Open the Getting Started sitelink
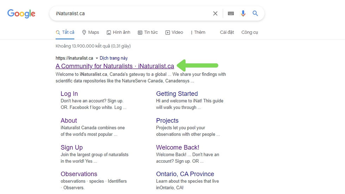 177,94
